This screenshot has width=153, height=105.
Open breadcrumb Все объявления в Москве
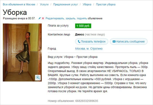[x=19, y=4]
